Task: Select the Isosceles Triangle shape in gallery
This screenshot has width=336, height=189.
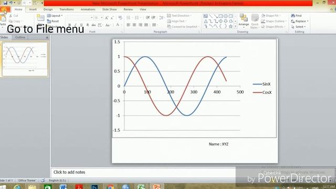Action: pos(205,21)
